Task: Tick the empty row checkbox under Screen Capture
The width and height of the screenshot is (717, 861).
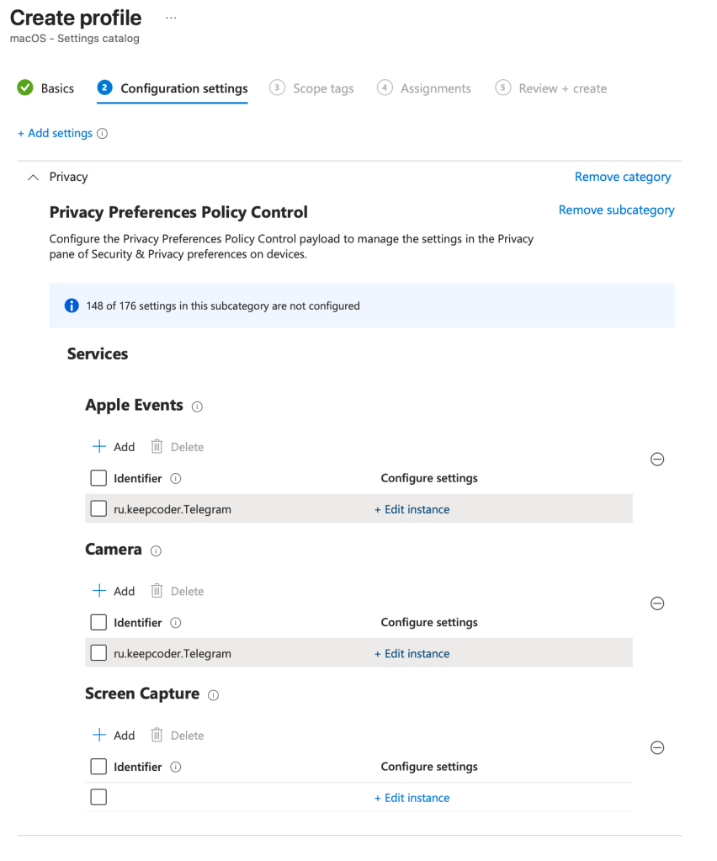Action: [98, 797]
